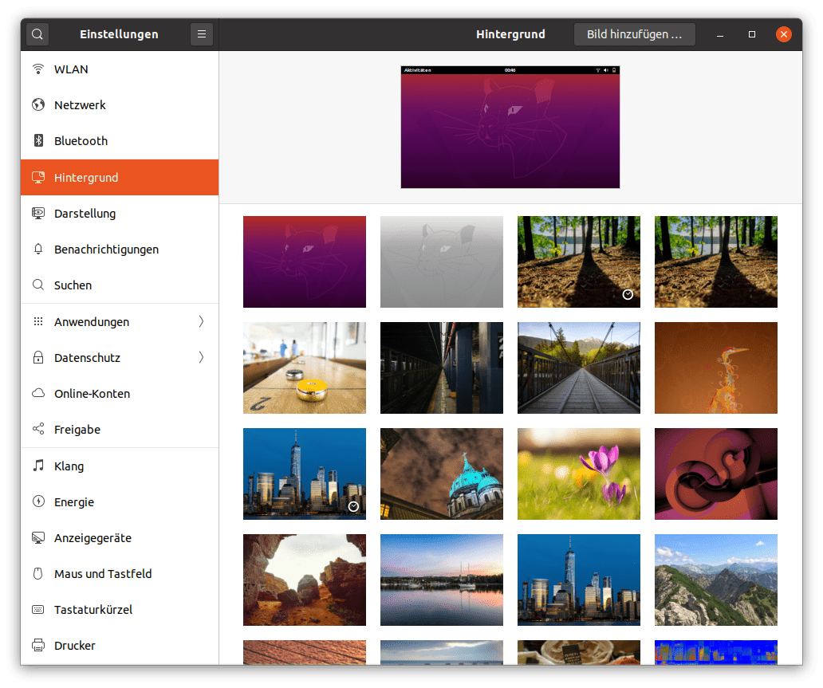
Task: Select the Netzwerk globe icon
Action: 37,105
